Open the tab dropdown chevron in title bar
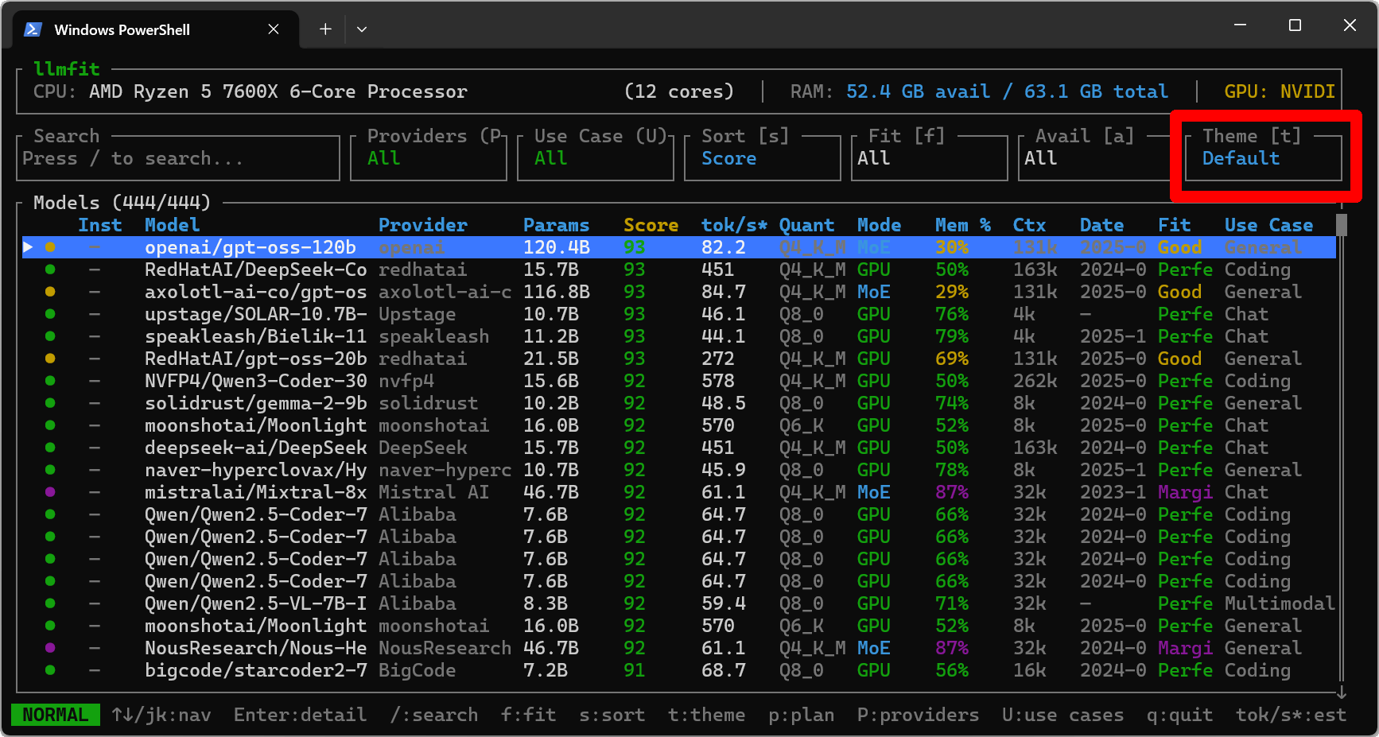Image resolution: width=1379 pixels, height=737 pixels. click(362, 29)
